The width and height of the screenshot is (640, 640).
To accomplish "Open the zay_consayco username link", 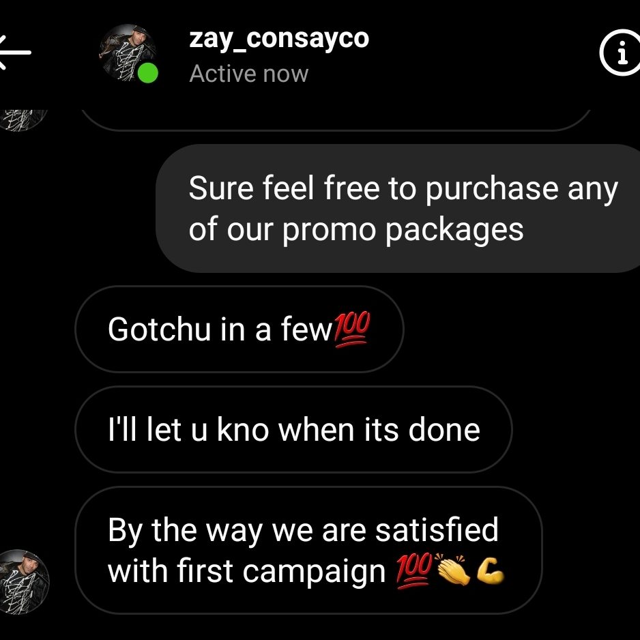I will pyautogui.click(x=279, y=40).
